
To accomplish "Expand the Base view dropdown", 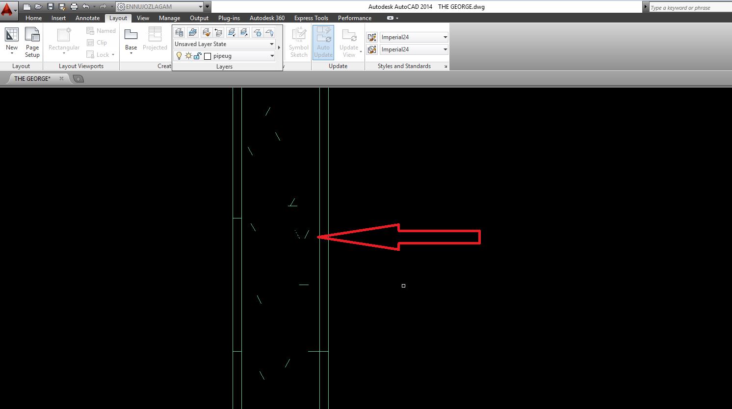I will coord(131,53).
